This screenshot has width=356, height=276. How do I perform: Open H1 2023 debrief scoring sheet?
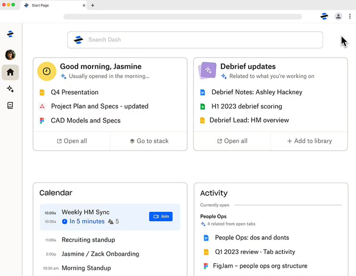pos(247,106)
